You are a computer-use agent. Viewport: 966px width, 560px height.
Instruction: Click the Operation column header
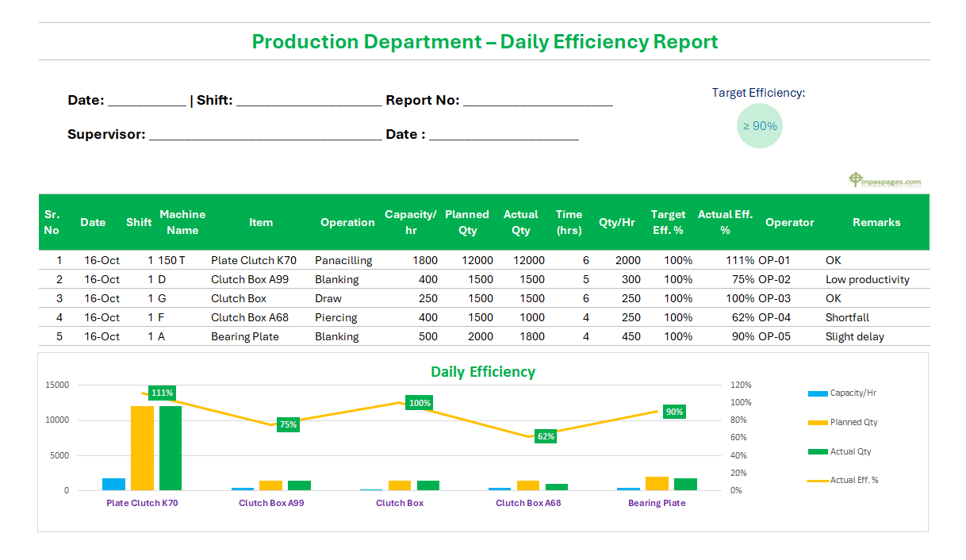(x=347, y=222)
